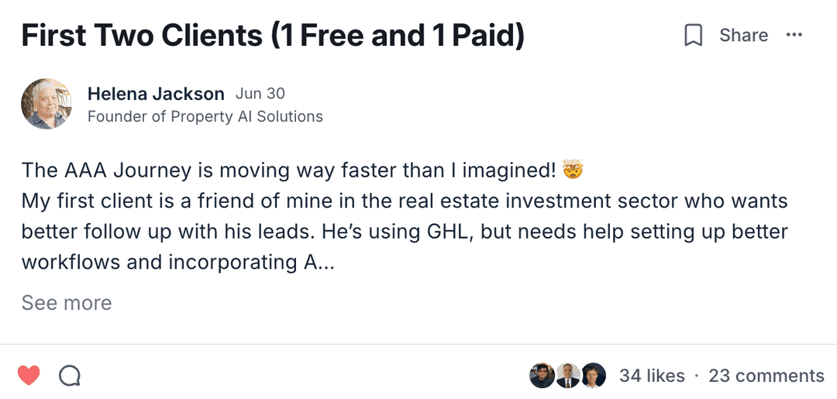View the 34 likes list

[652, 376]
